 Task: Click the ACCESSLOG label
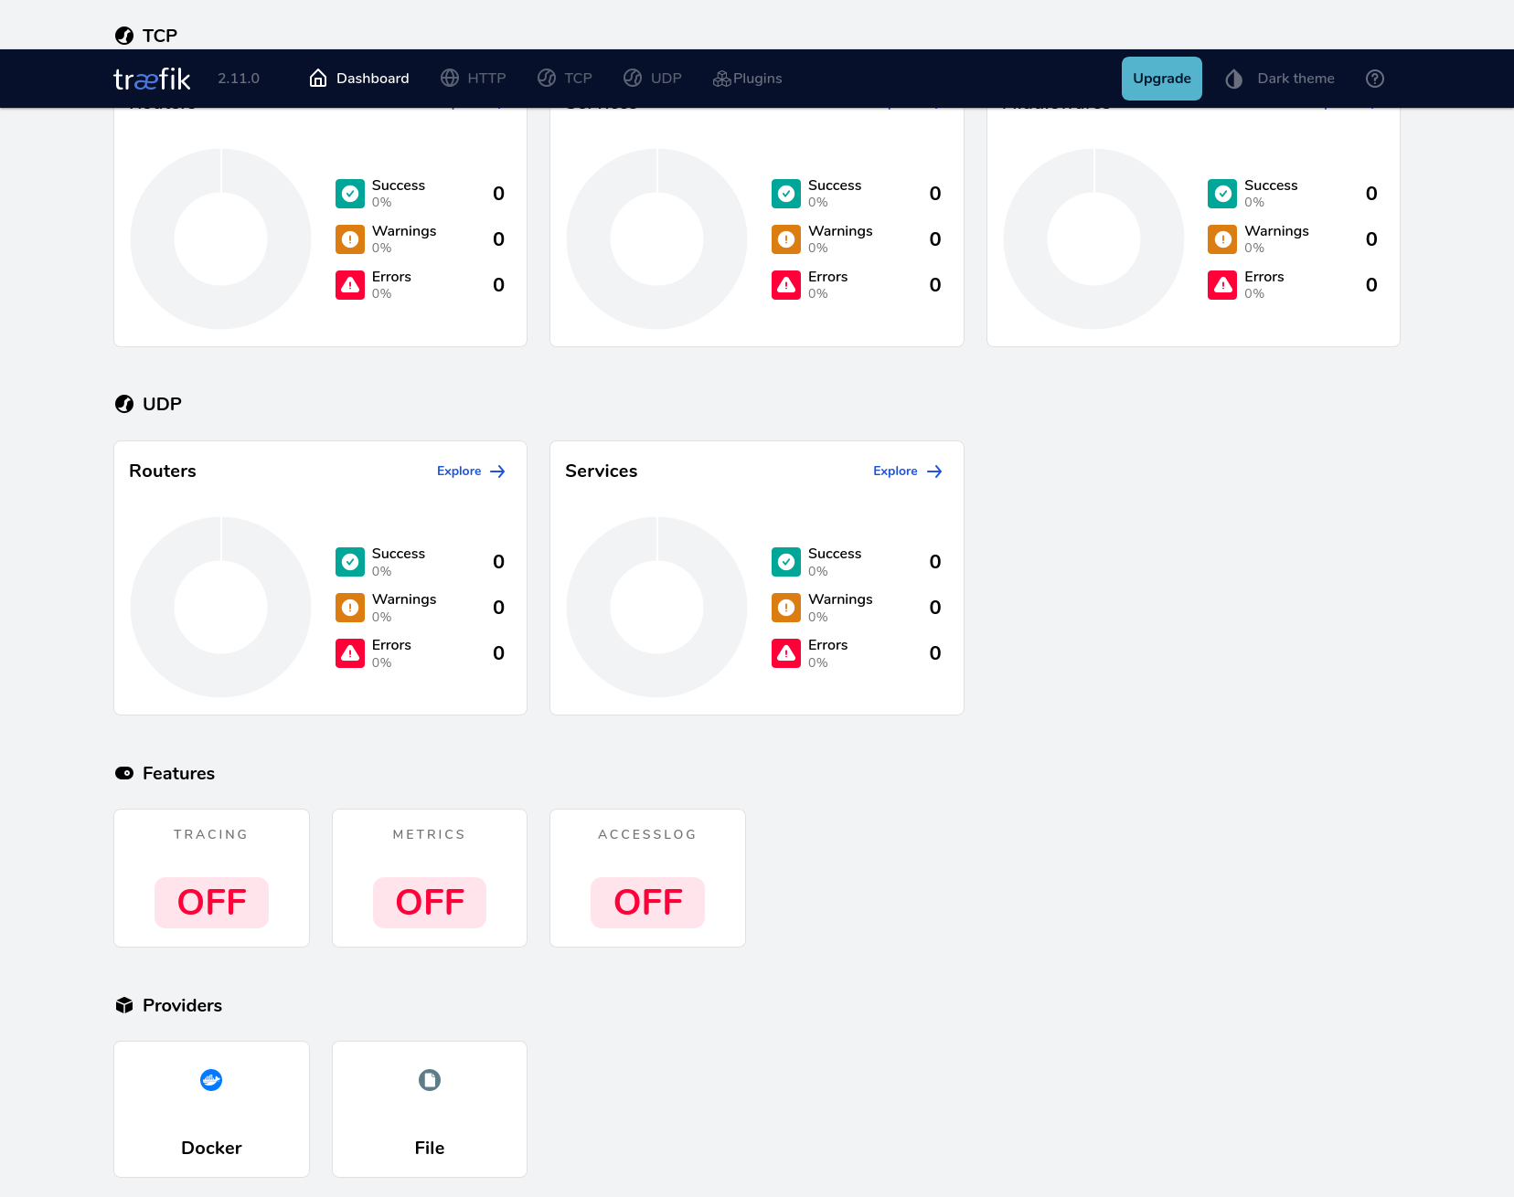coord(647,834)
